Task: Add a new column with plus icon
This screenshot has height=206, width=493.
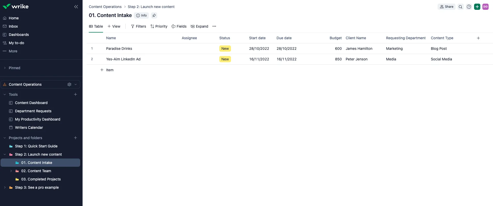Action: pyautogui.click(x=478, y=38)
